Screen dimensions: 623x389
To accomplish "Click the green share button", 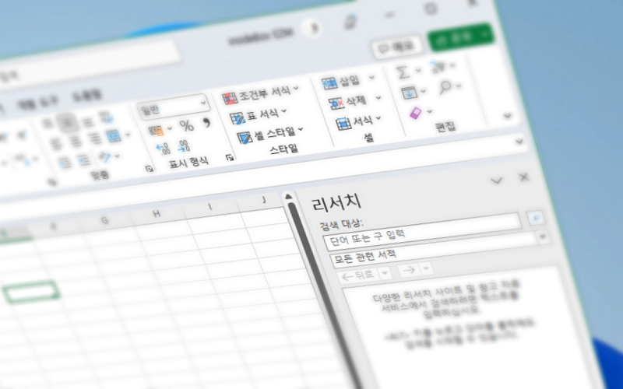I will (455, 37).
